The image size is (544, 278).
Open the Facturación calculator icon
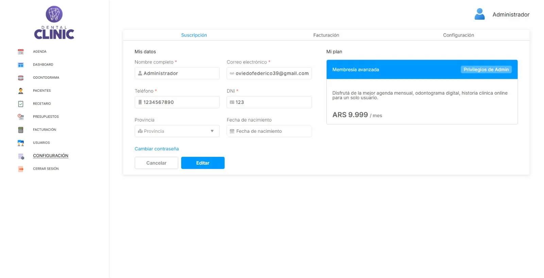tap(21, 130)
